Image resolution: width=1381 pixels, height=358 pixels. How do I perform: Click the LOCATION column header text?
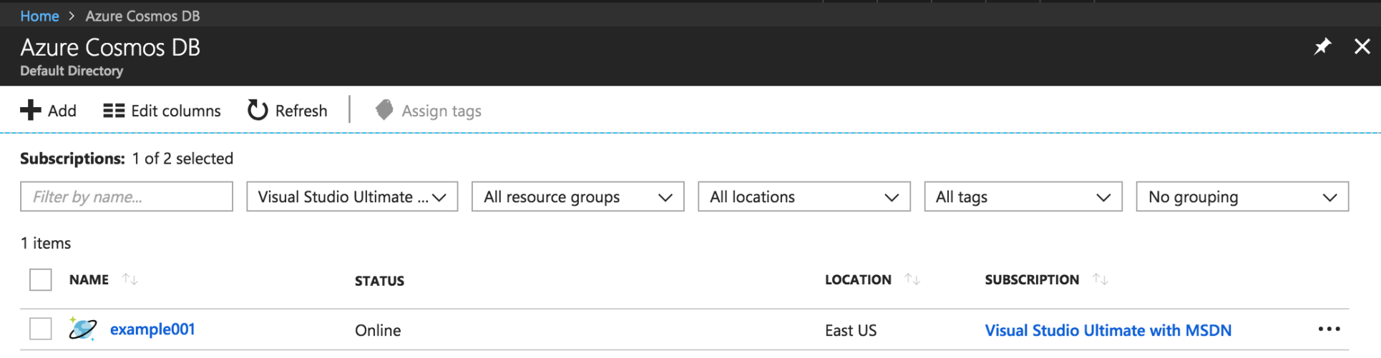(858, 279)
